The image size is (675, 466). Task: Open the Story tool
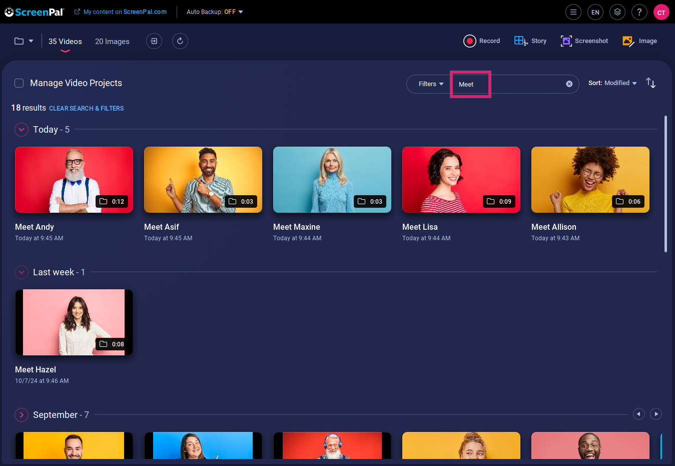point(530,41)
